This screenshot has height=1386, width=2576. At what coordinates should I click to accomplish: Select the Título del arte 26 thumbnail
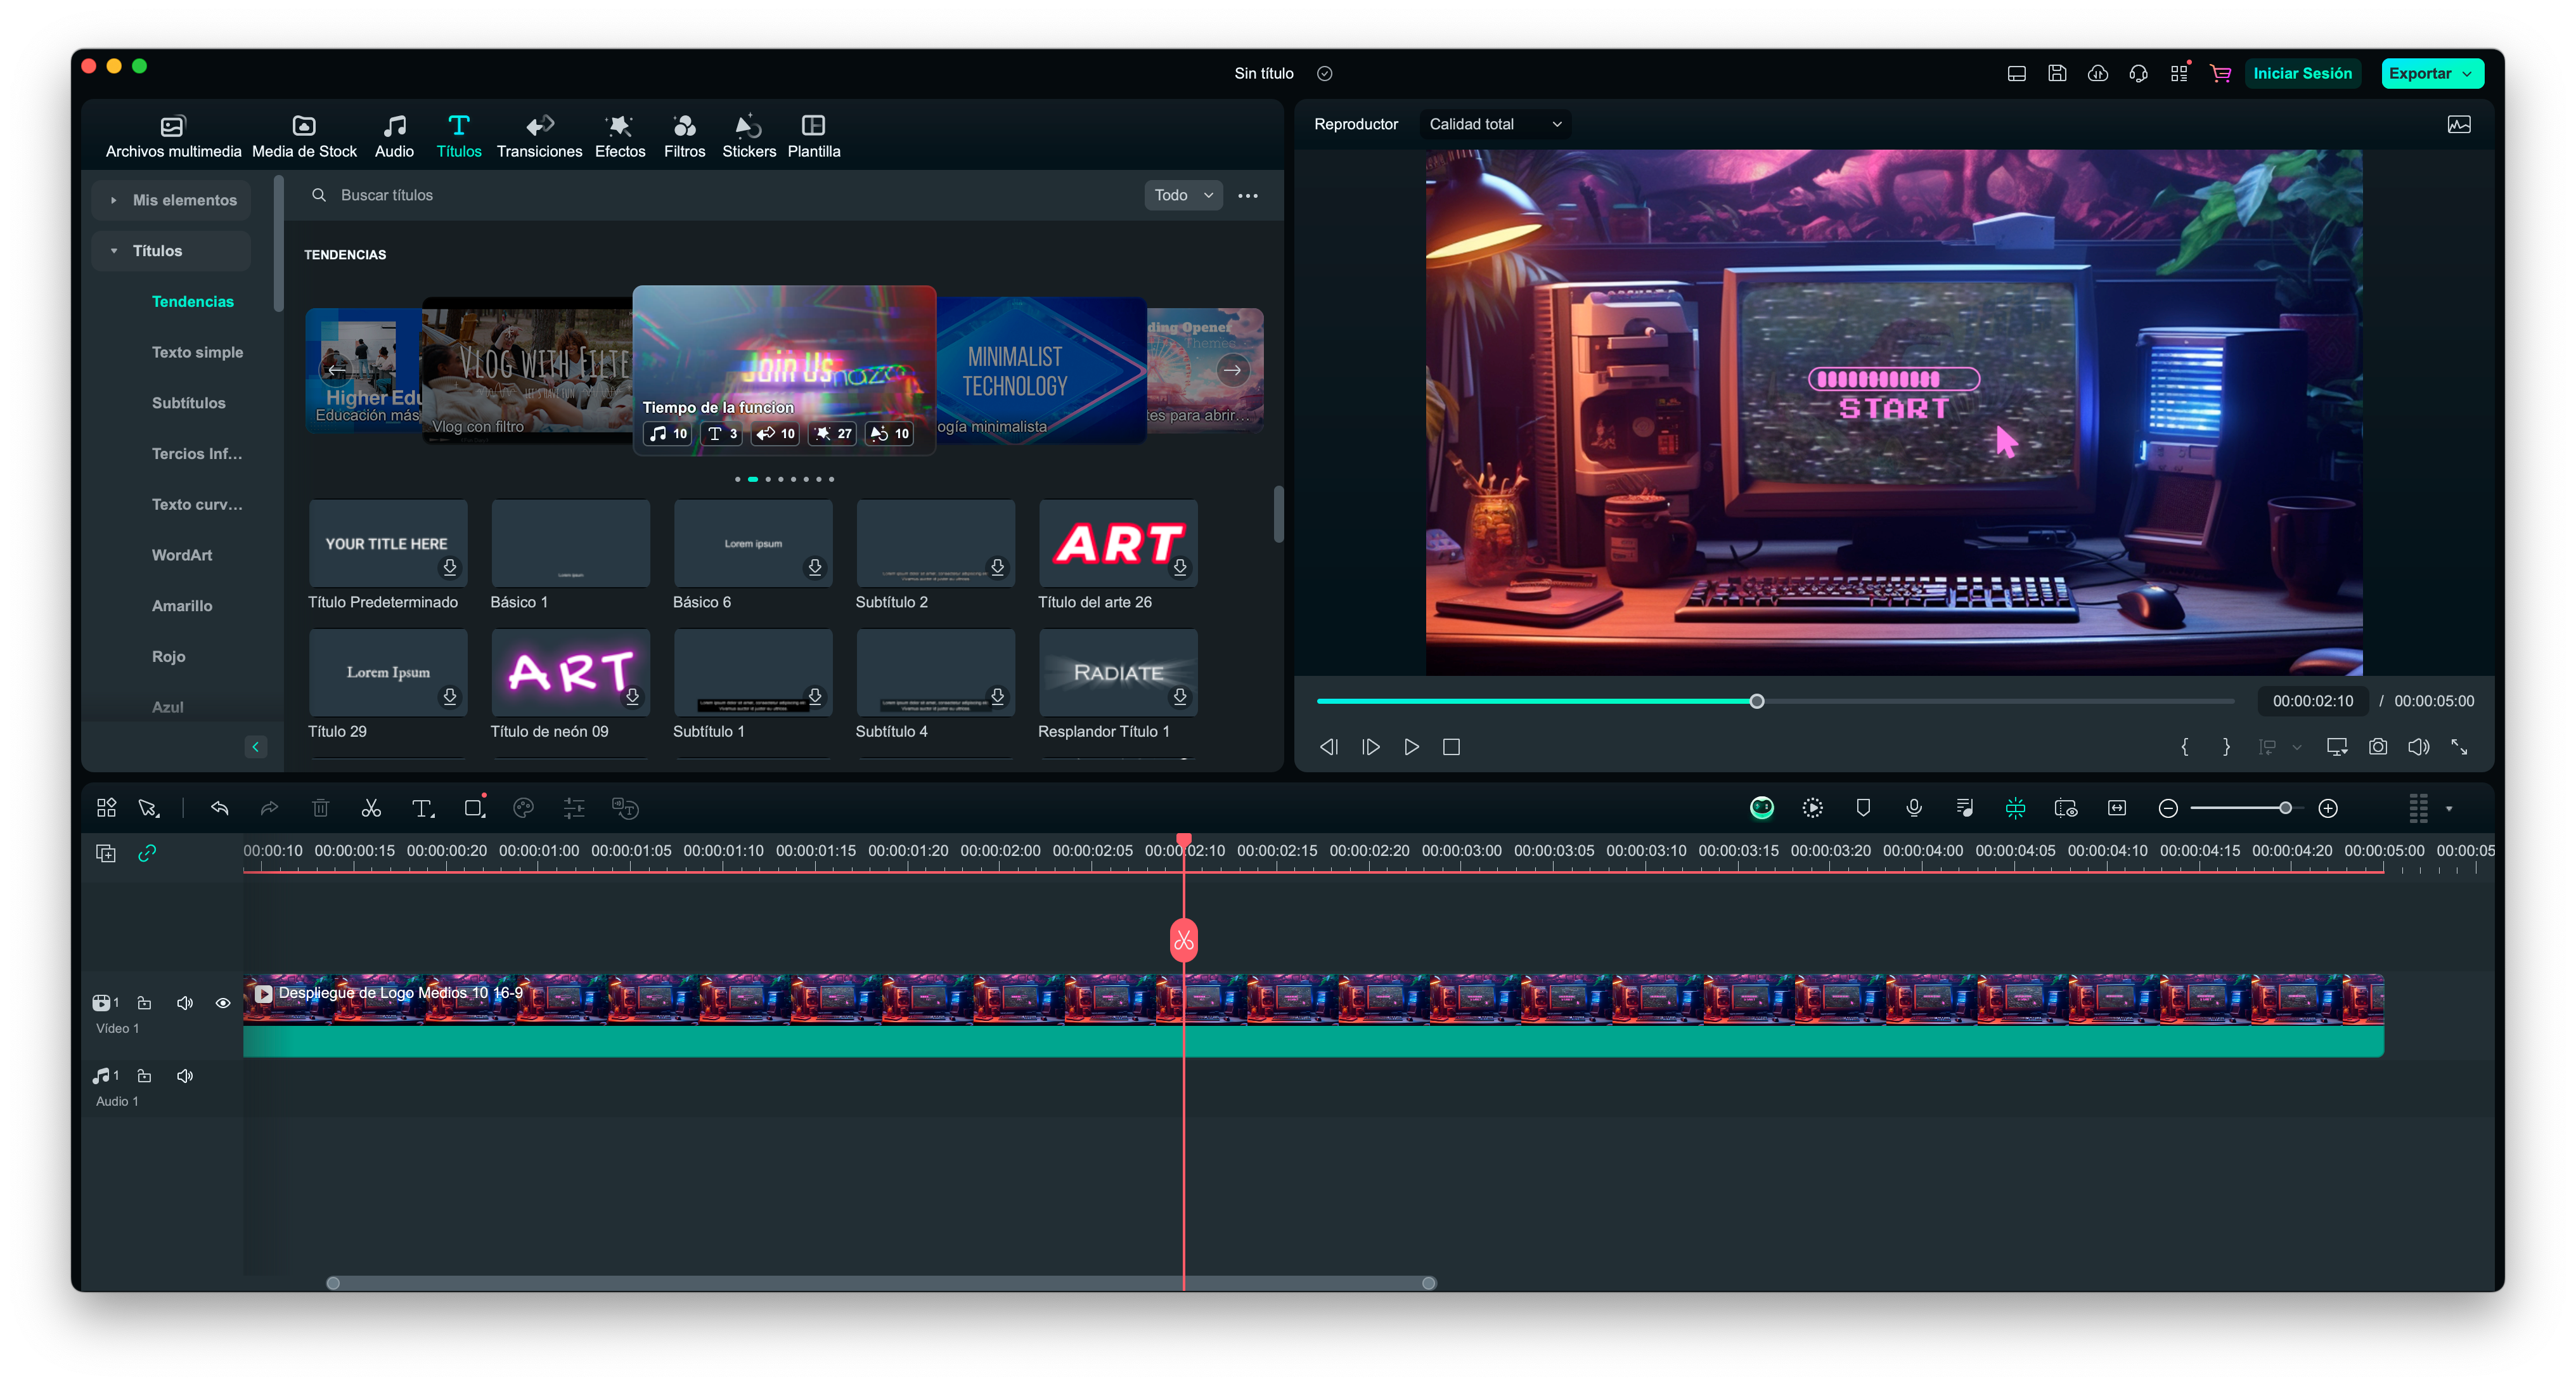coord(1117,544)
